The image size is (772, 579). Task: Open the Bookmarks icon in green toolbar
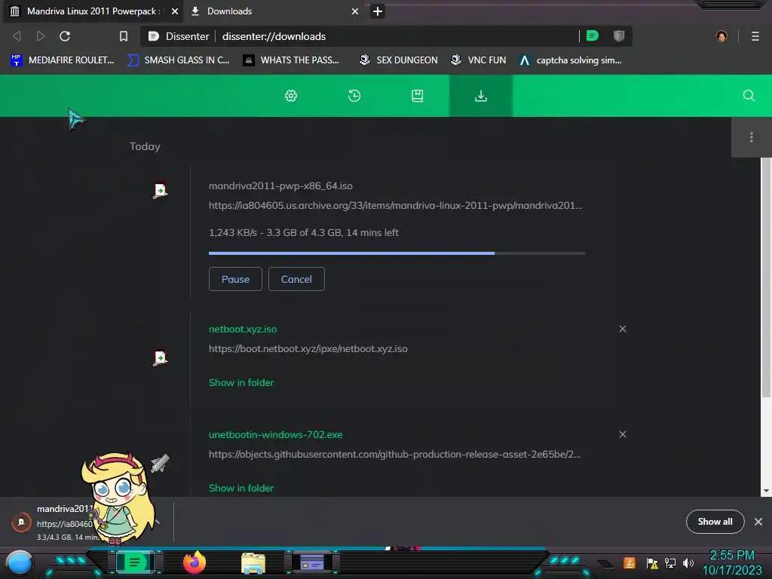point(417,96)
